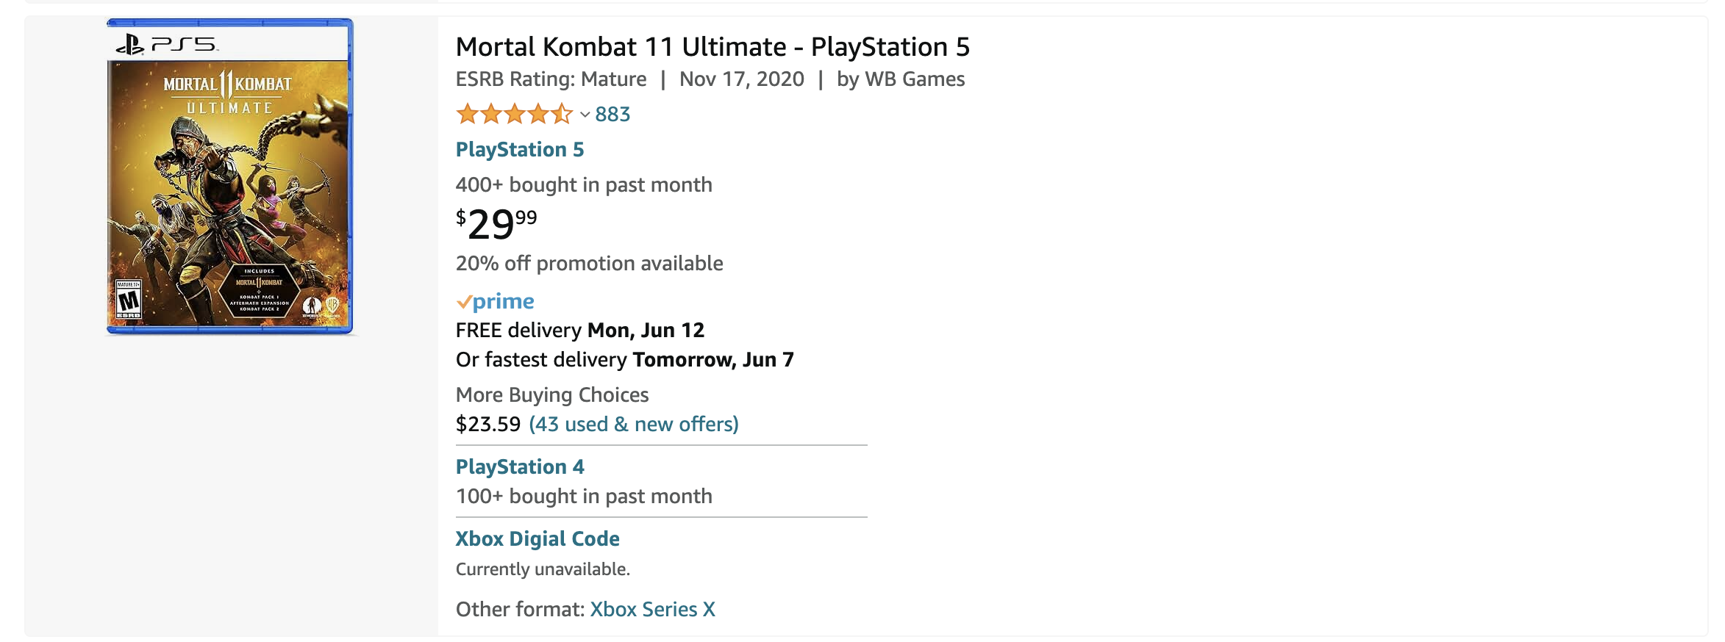Open the Mortal Kombat 11 Ultimate product title
The height and width of the screenshot is (642, 1725).
tap(712, 47)
